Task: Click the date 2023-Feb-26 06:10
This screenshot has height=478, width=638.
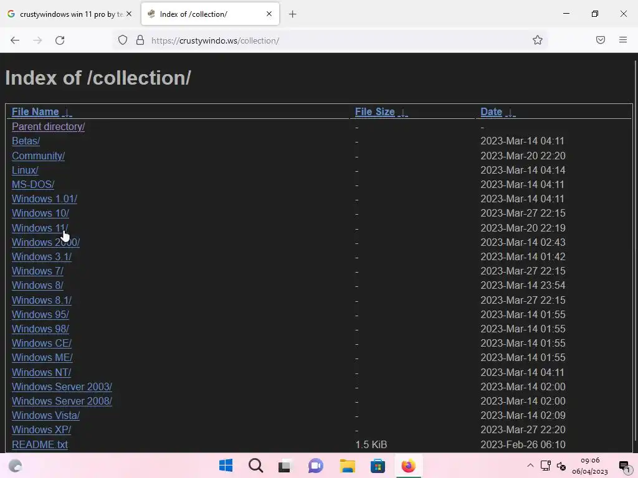Action: click(523, 444)
